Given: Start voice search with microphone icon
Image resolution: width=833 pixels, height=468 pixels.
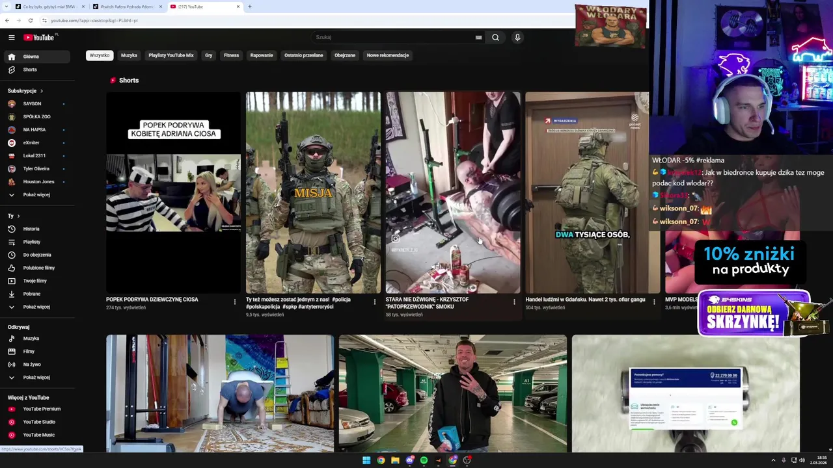Looking at the screenshot, I should point(517,37).
